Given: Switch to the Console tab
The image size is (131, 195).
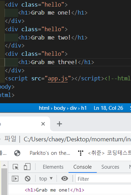Looking at the screenshot, I should tap(83, 167).
